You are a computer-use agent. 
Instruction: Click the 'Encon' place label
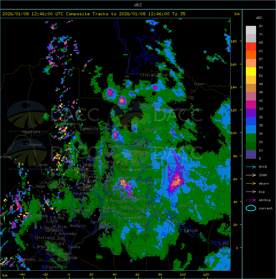point(199,84)
